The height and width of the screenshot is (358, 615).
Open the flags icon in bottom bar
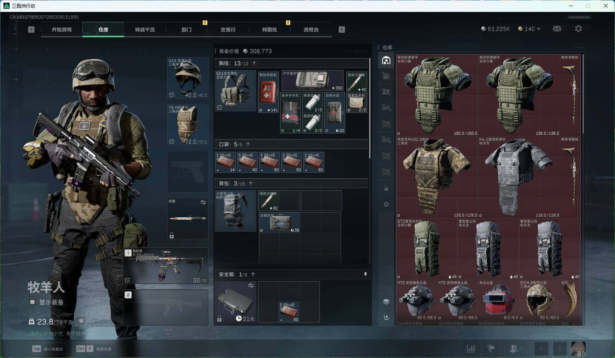(491, 348)
